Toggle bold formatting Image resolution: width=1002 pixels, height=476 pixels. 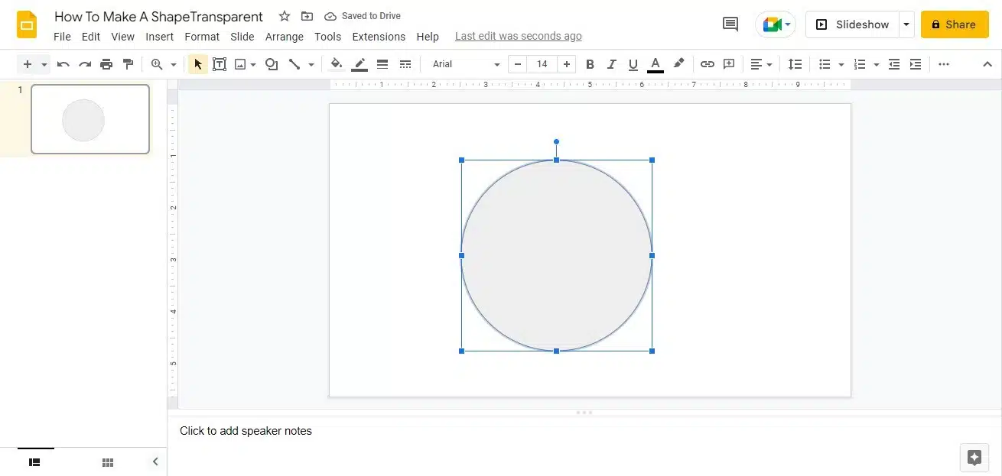click(x=590, y=64)
